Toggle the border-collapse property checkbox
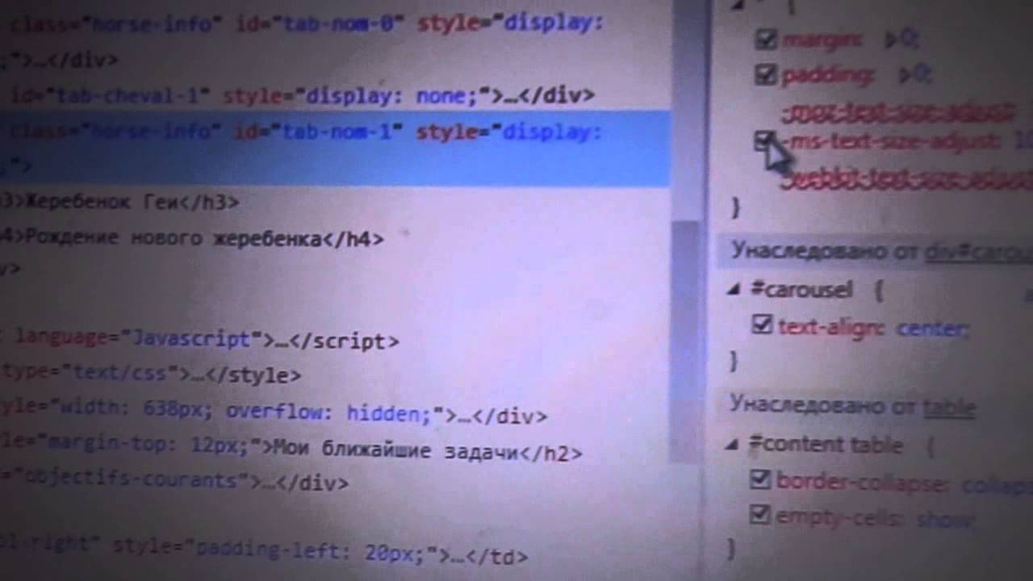 [x=759, y=479]
